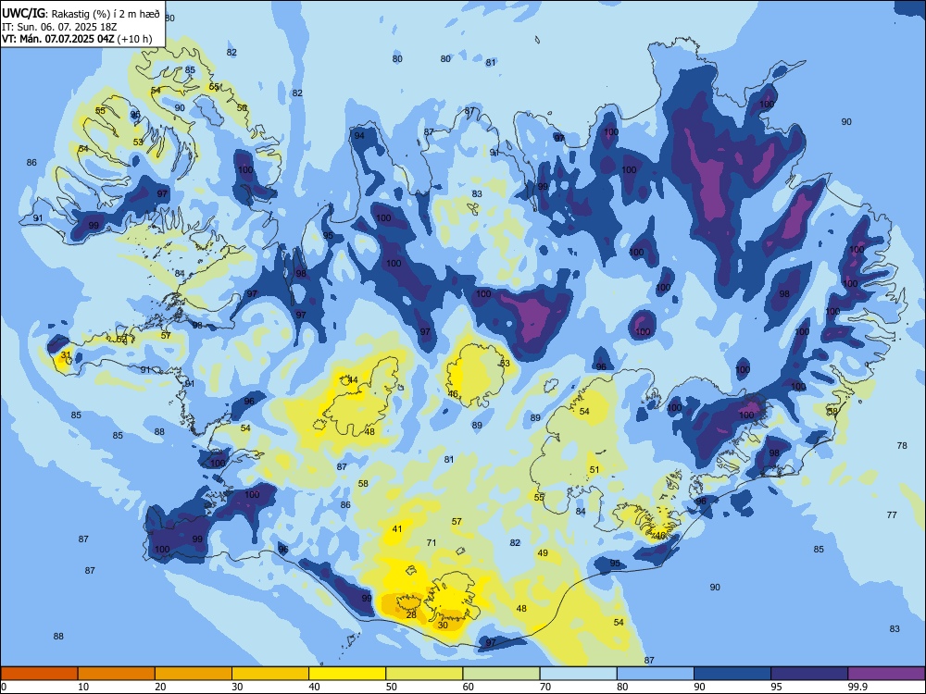Click the '60' legend tick label
Image resolution: width=926 pixels, height=694 pixels.
pos(469,687)
